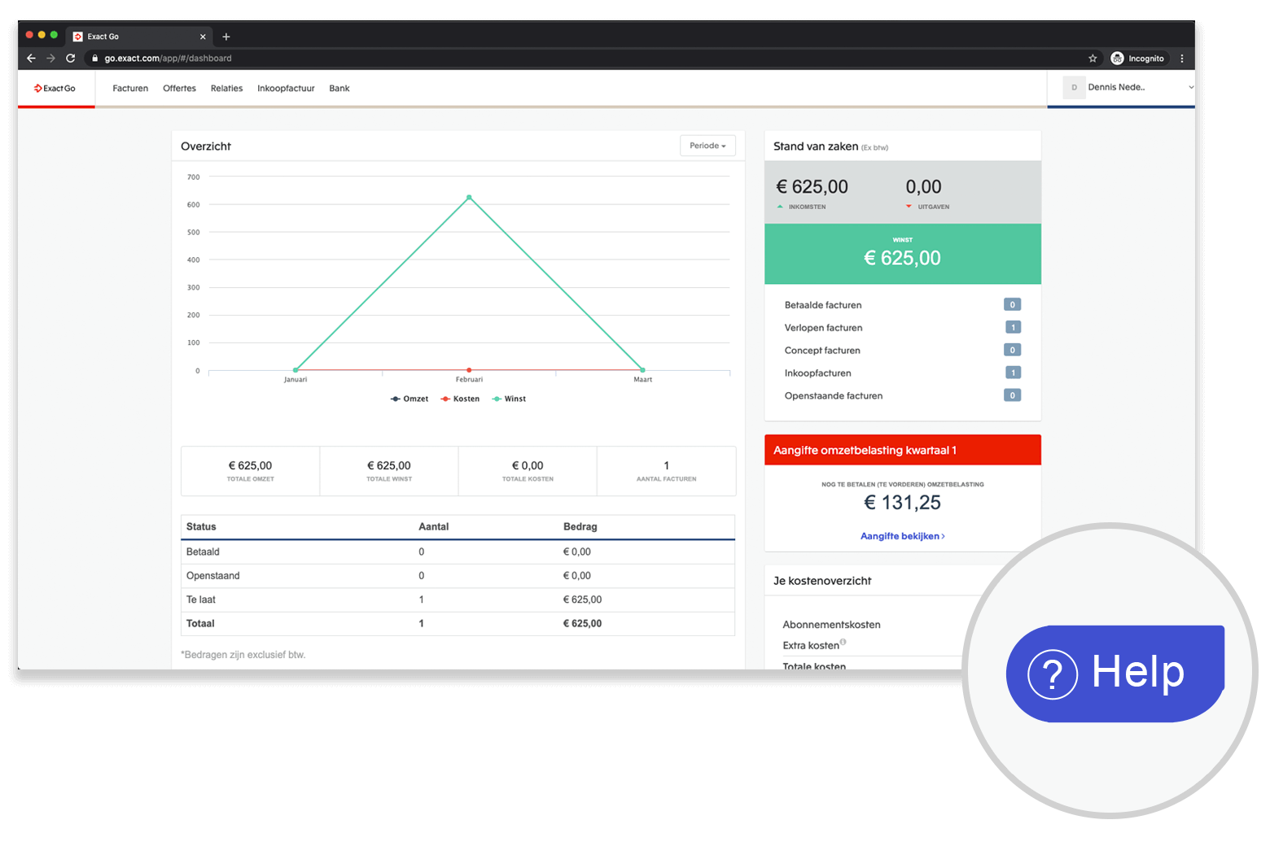Open the Periode dropdown
Screen dimensions: 1270x846
click(x=707, y=146)
